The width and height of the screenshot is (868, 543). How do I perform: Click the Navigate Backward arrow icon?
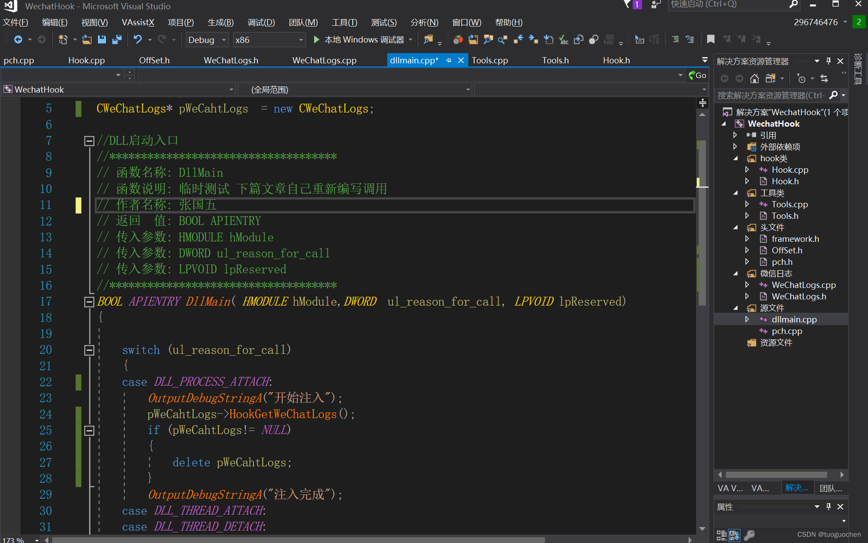pyautogui.click(x=18, y=40)
